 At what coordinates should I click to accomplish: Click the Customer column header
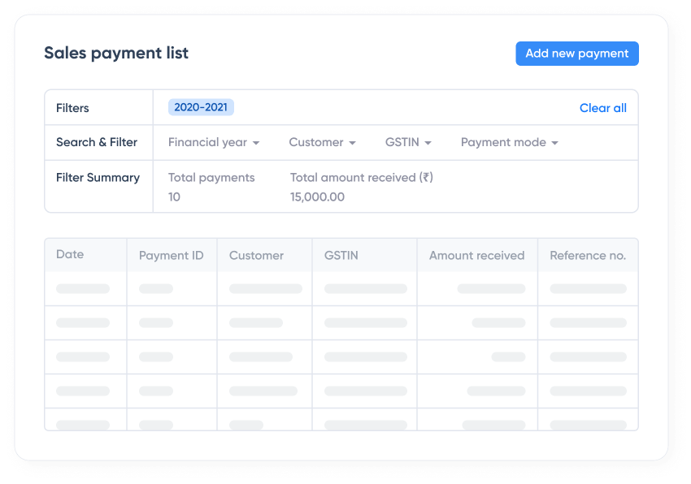pos(256,254)
